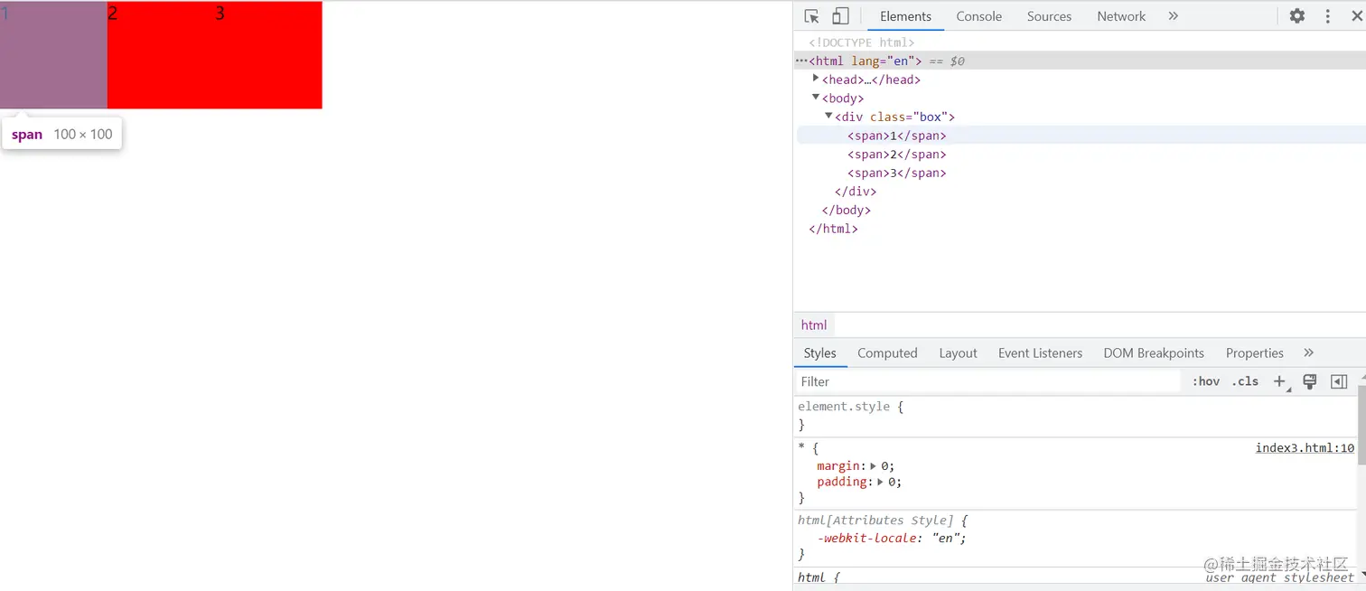The width and height of the screenshot is (1366, 591).
Task: Toggle the device toolbar icon
Action: pyautogui.click(x=840, y=16)
